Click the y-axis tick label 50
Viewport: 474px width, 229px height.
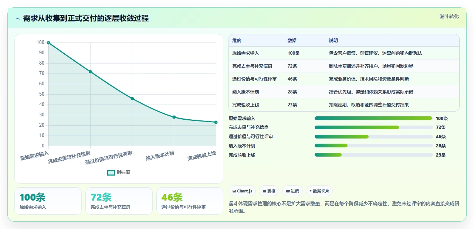click(42, 94)
